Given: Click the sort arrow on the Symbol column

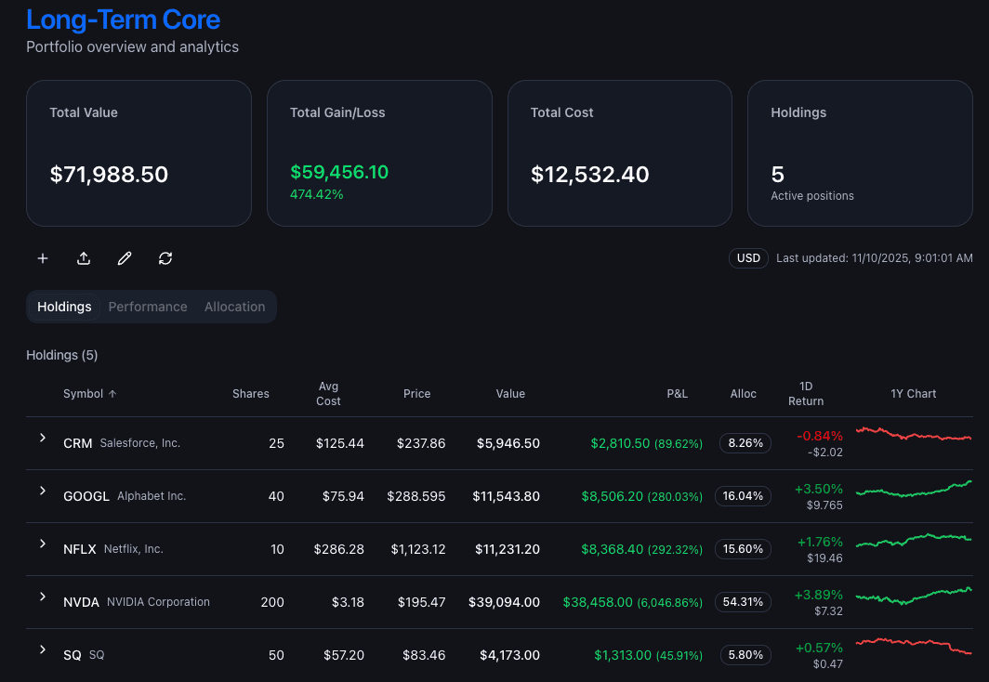Looking at the screenshot, I should tap(112, 393).
